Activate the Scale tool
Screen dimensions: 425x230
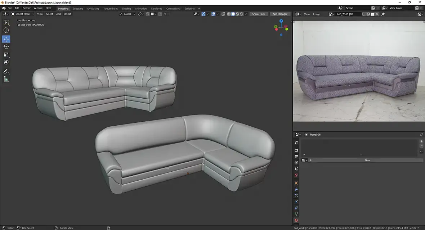[6, 55]
